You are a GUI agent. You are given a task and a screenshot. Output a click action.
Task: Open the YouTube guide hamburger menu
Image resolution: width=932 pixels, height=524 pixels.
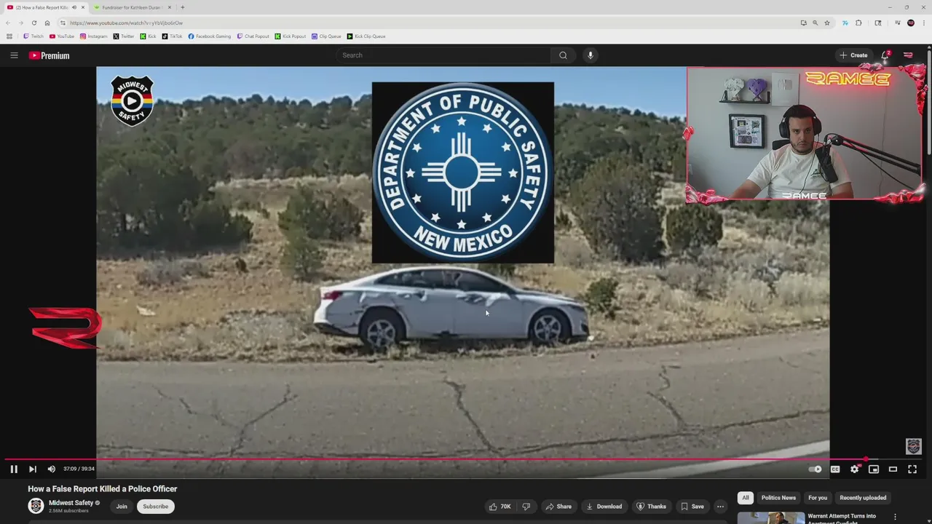click(14, 55)
